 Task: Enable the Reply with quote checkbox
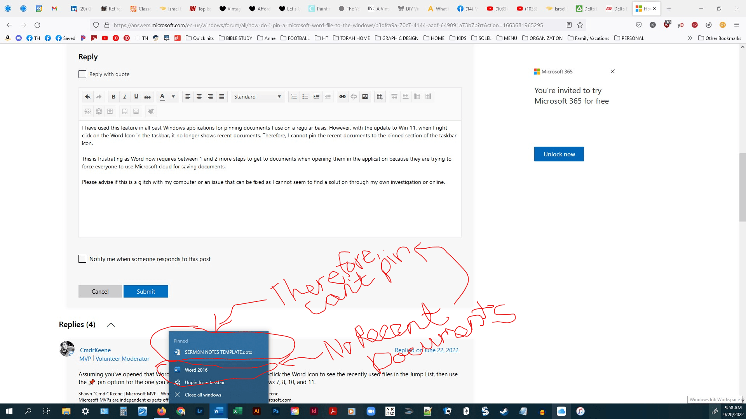[x=82, y=74]
